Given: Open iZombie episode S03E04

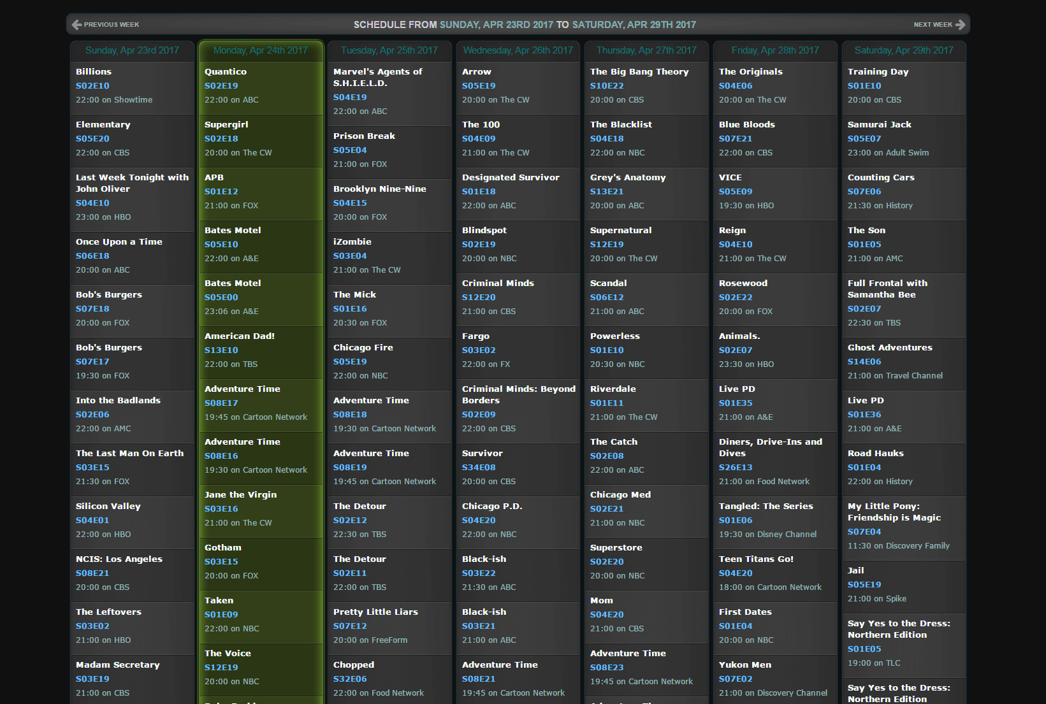Looking at the screenshot, I should click(x=350, y=256).
